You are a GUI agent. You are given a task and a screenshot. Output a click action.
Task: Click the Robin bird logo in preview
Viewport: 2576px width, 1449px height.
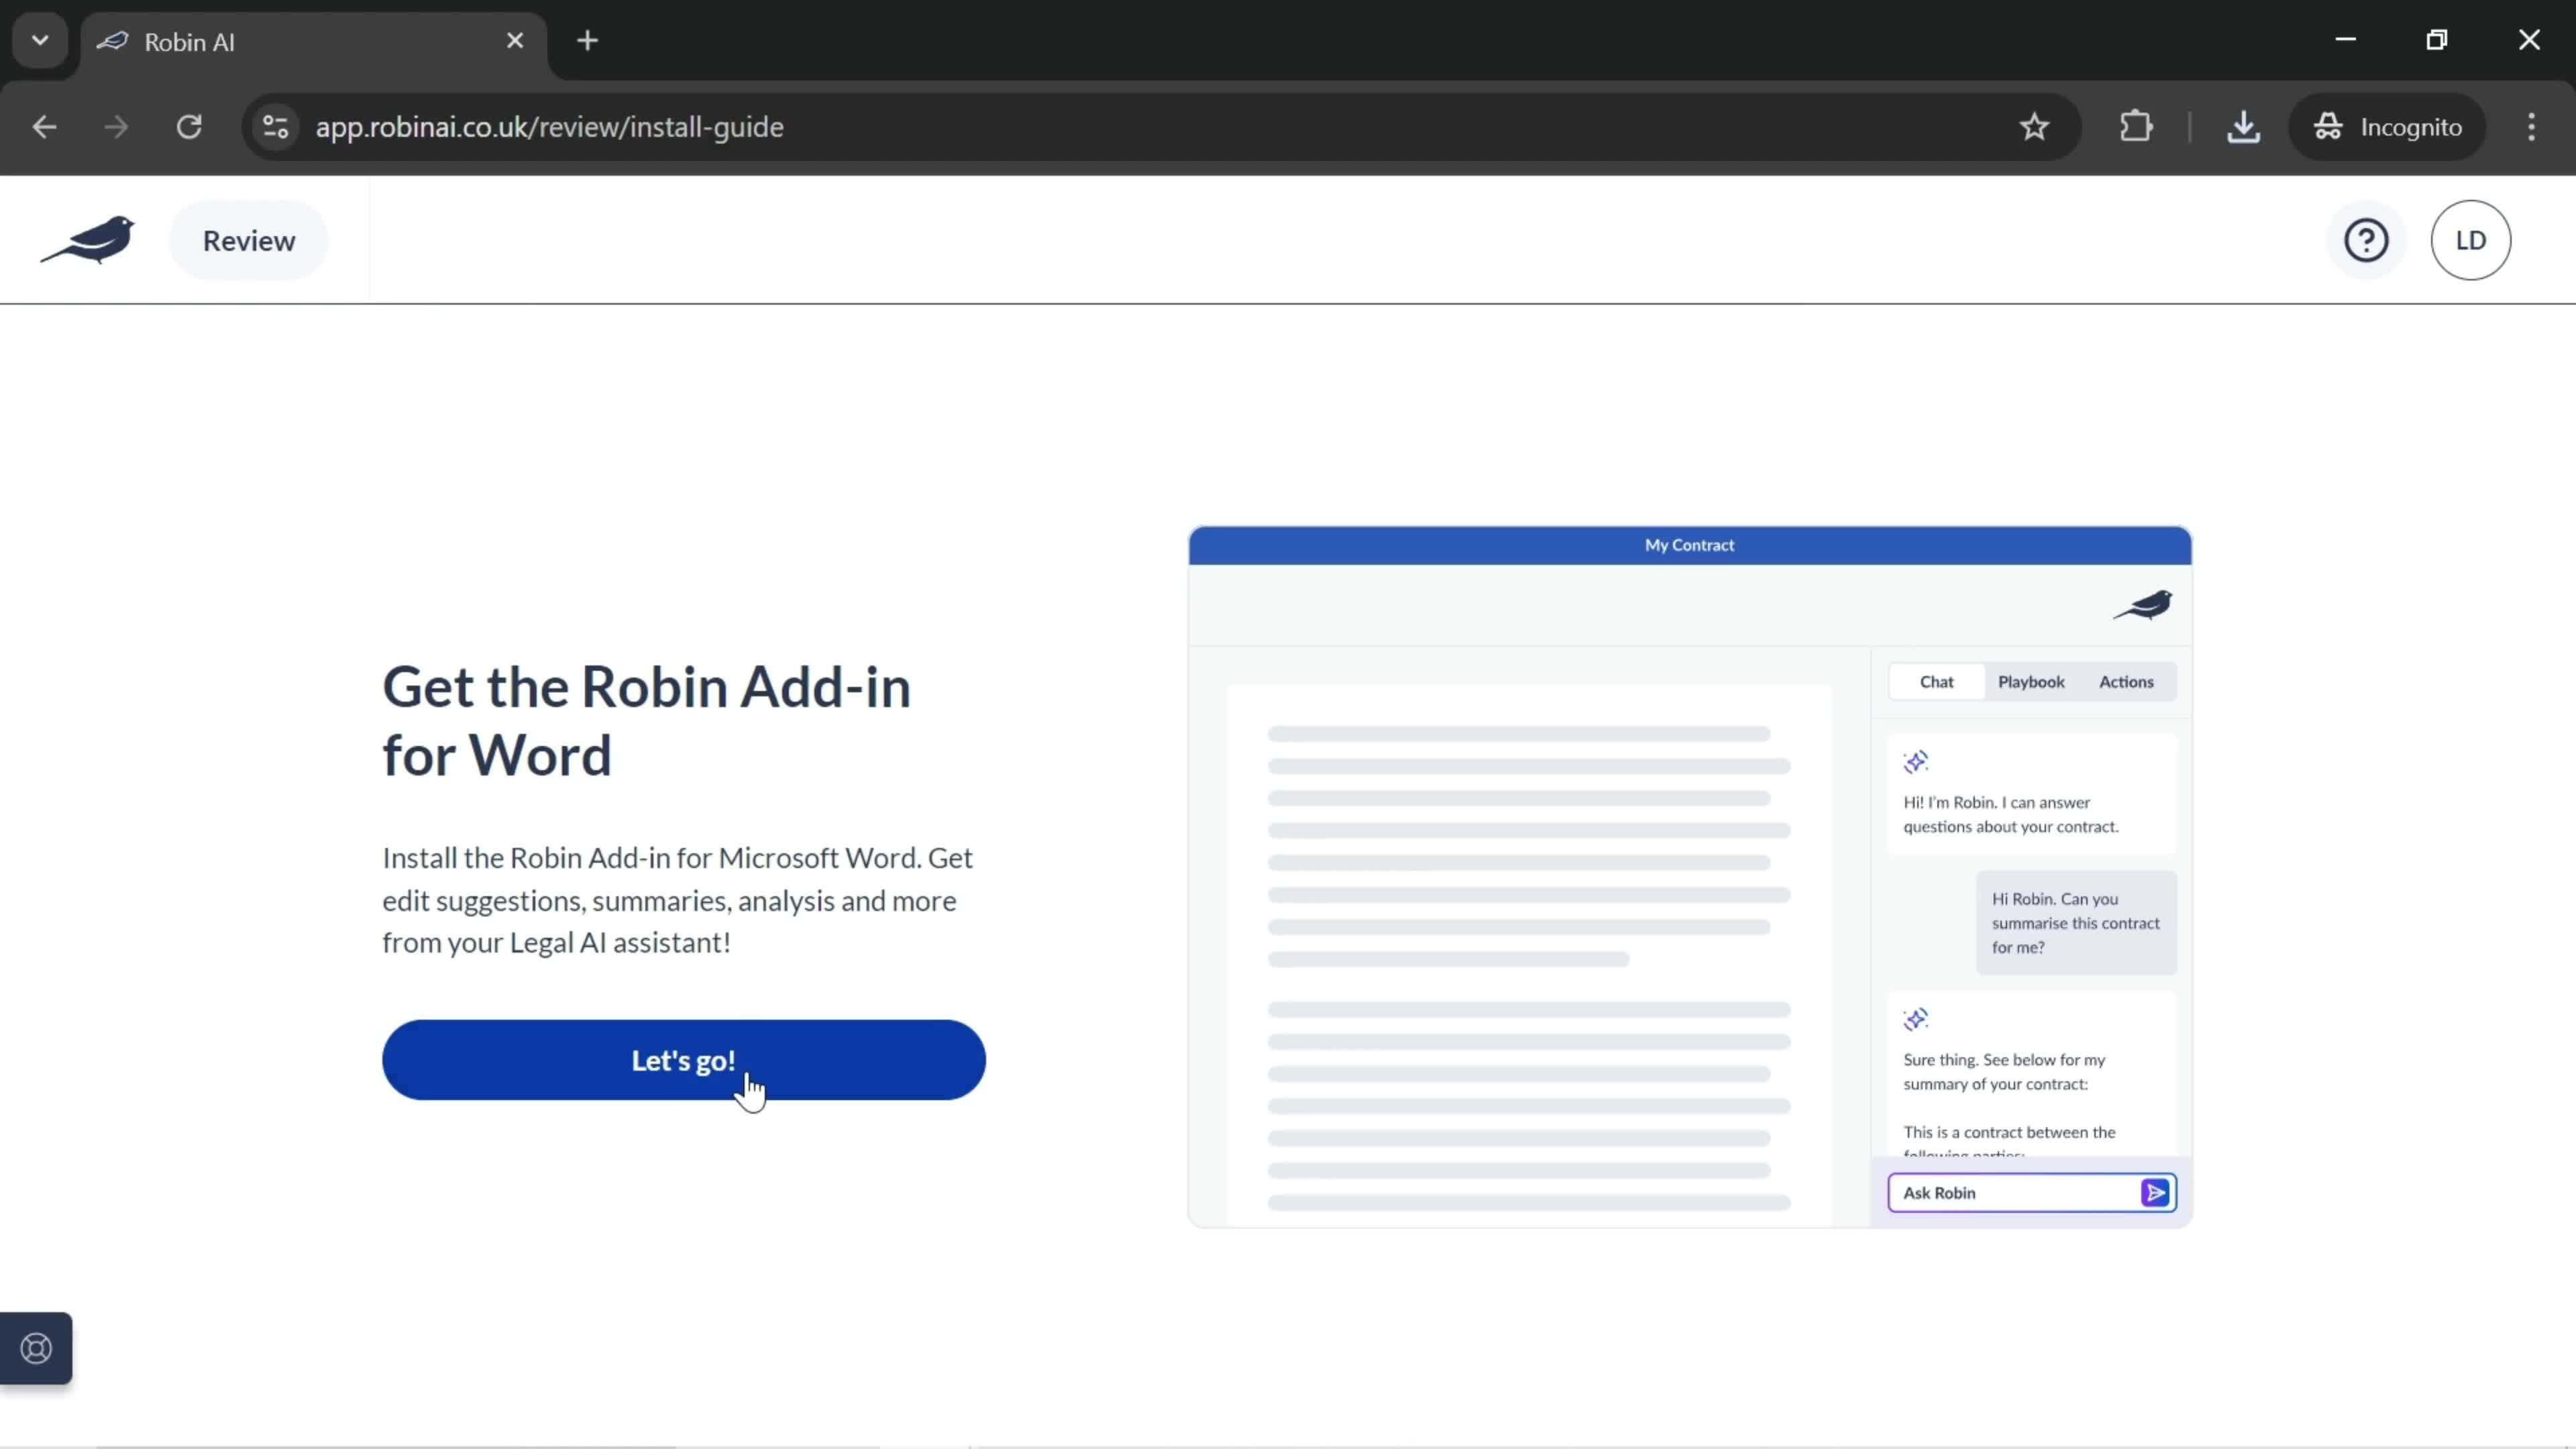point(2142,605)
